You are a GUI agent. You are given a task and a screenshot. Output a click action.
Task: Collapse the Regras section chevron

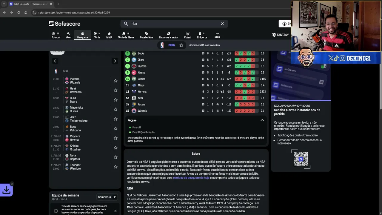point(262,120)
